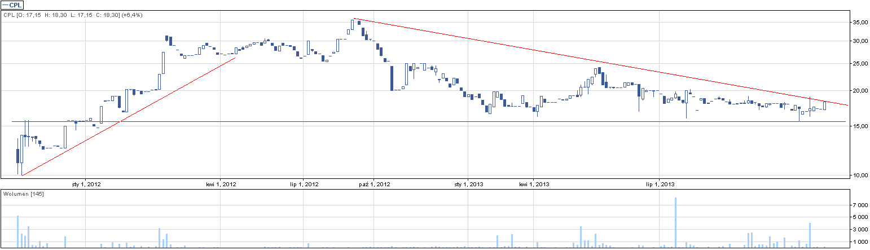This screenshot has height=250, width=870.
Task: Click the 'sty 1, 2013' date label
Action: (469, 184)
